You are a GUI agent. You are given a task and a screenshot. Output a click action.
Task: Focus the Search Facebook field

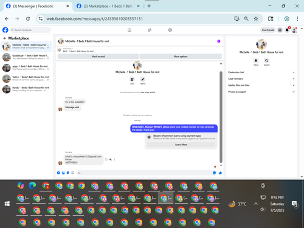pyautogui.click(x=30, y=30)
